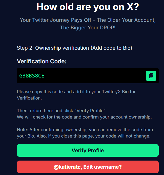164x175 pixels.
Task: Copy the verification code using the copy icon
Action: point(151,76)
